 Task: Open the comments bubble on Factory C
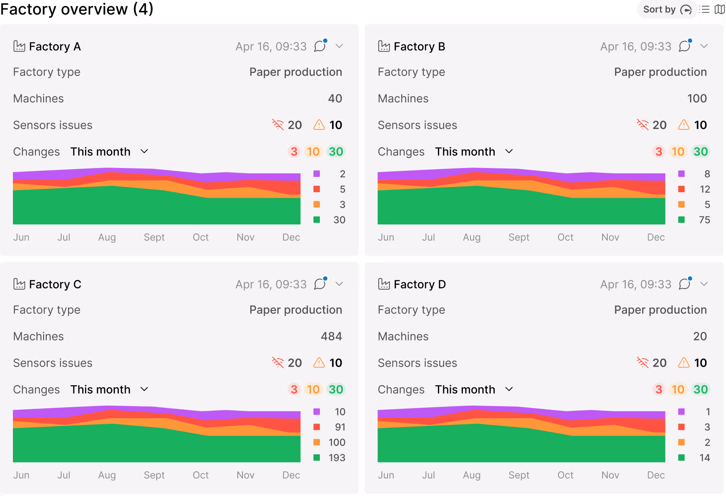click(x=319, y=284)
